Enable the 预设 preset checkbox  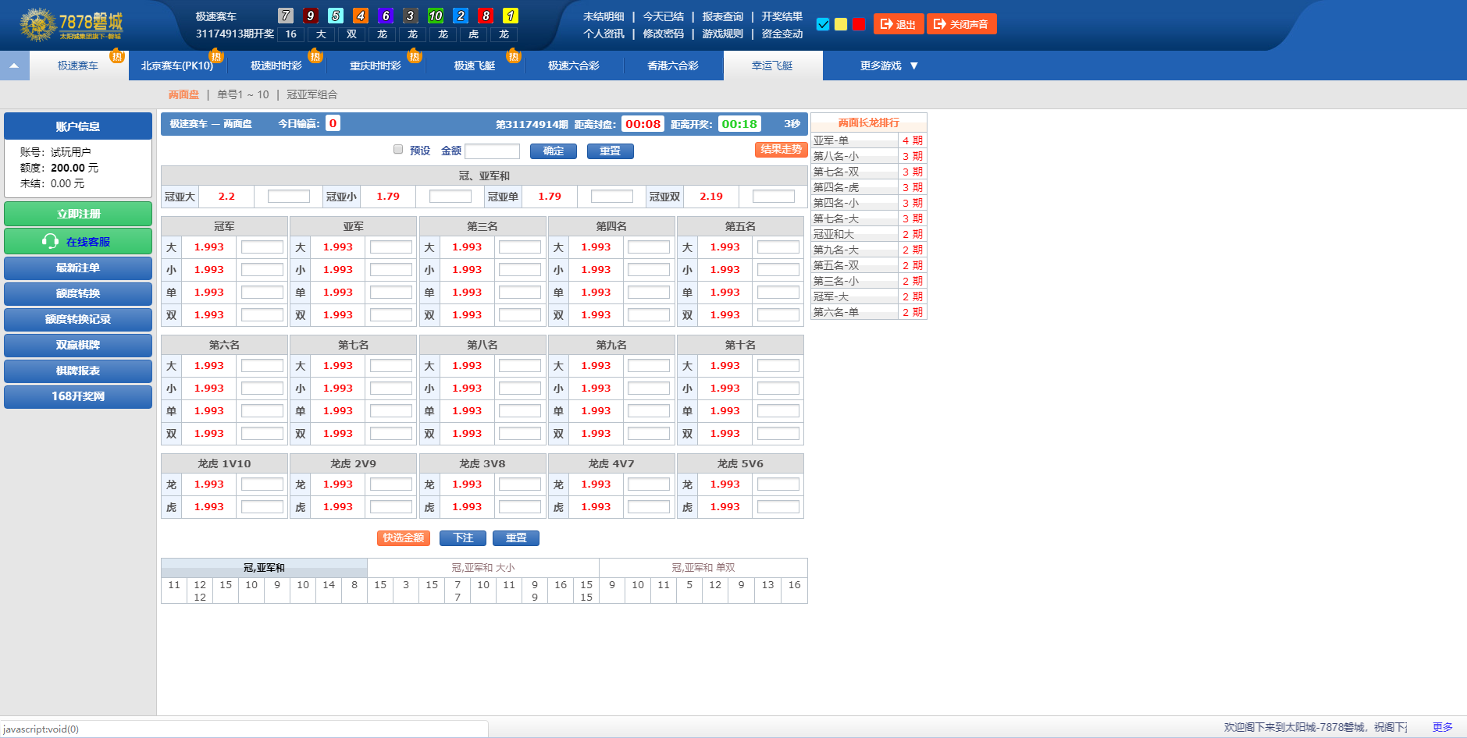398,150
